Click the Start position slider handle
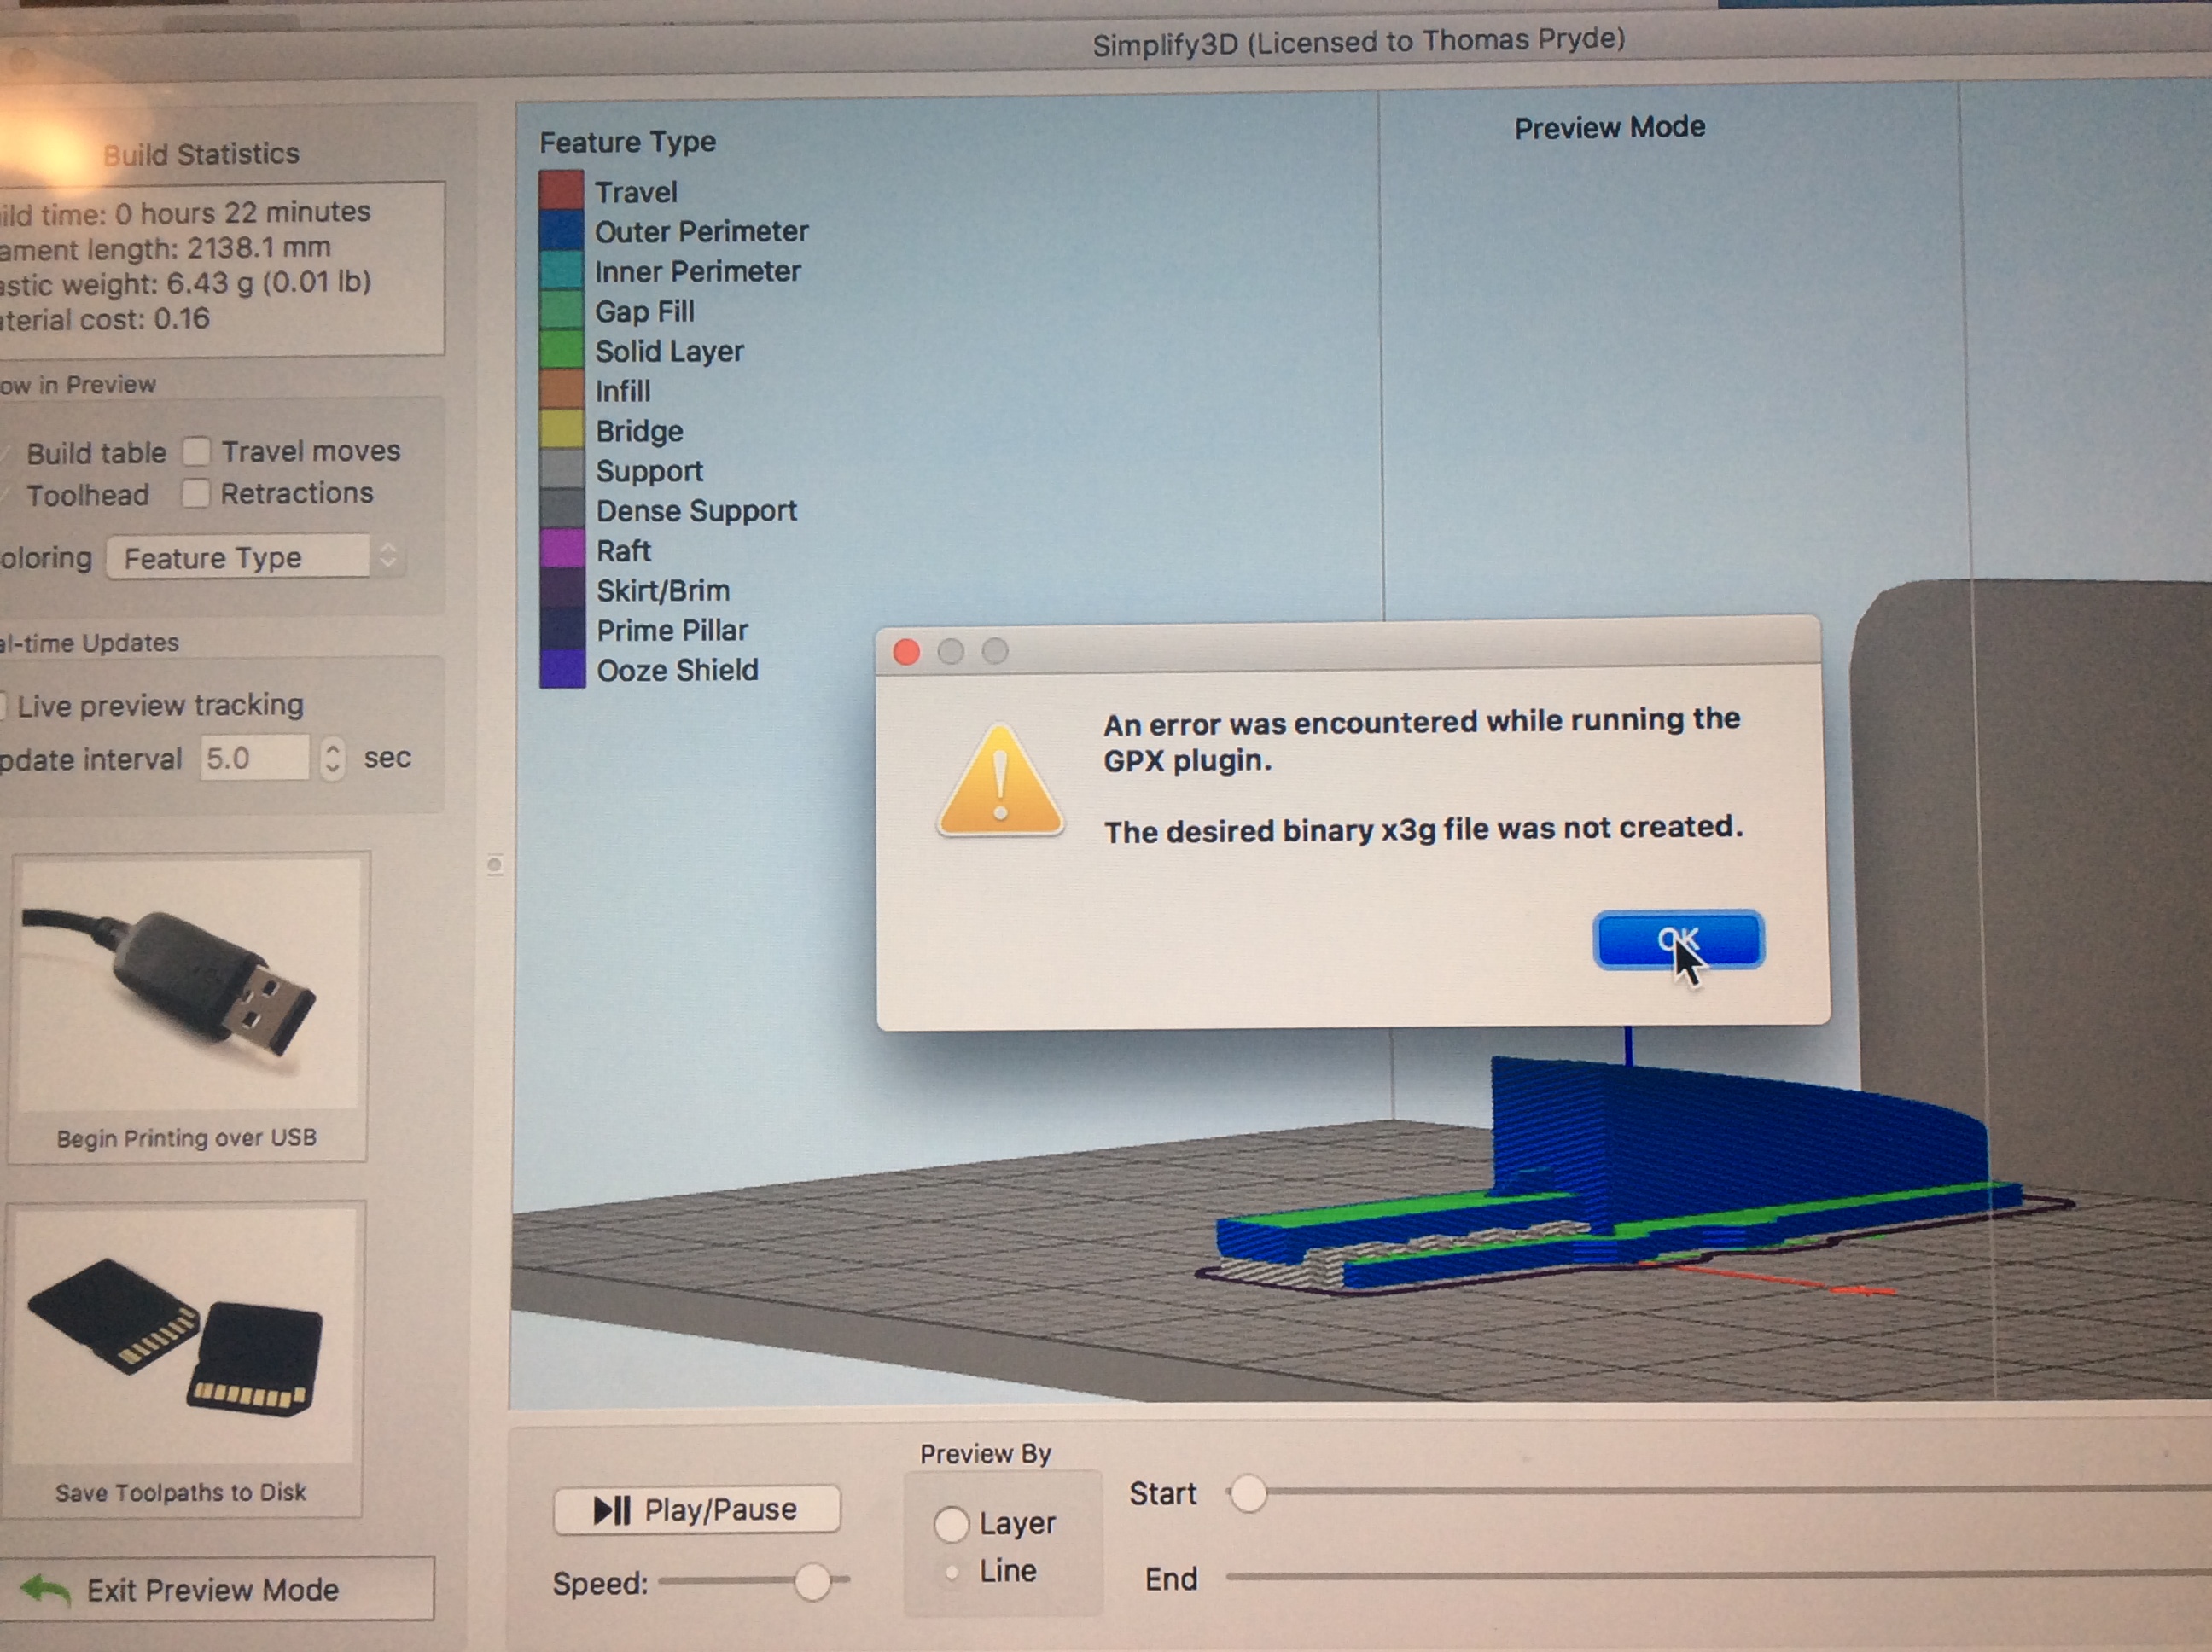 [1248, 1493]
